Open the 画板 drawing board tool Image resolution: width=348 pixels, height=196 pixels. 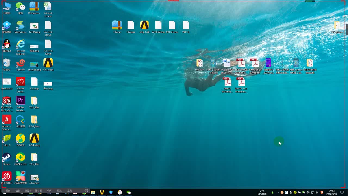(x=8, y=191)
